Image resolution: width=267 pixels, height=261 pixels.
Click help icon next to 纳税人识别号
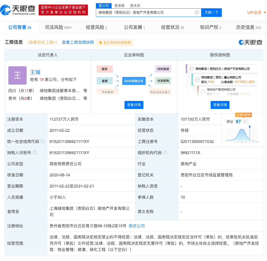[35, 153]
